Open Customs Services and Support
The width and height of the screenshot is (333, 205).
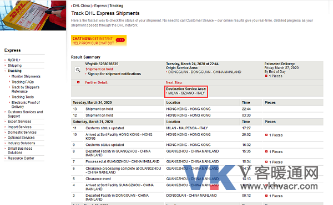point(25,114)
